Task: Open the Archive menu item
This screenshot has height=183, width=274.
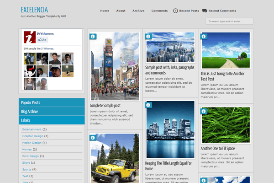Action: point(138,11)
